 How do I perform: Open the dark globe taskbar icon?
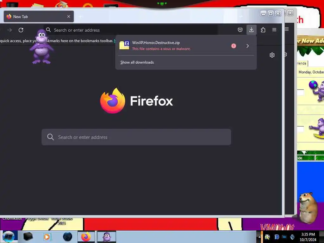tap(67, 237)
